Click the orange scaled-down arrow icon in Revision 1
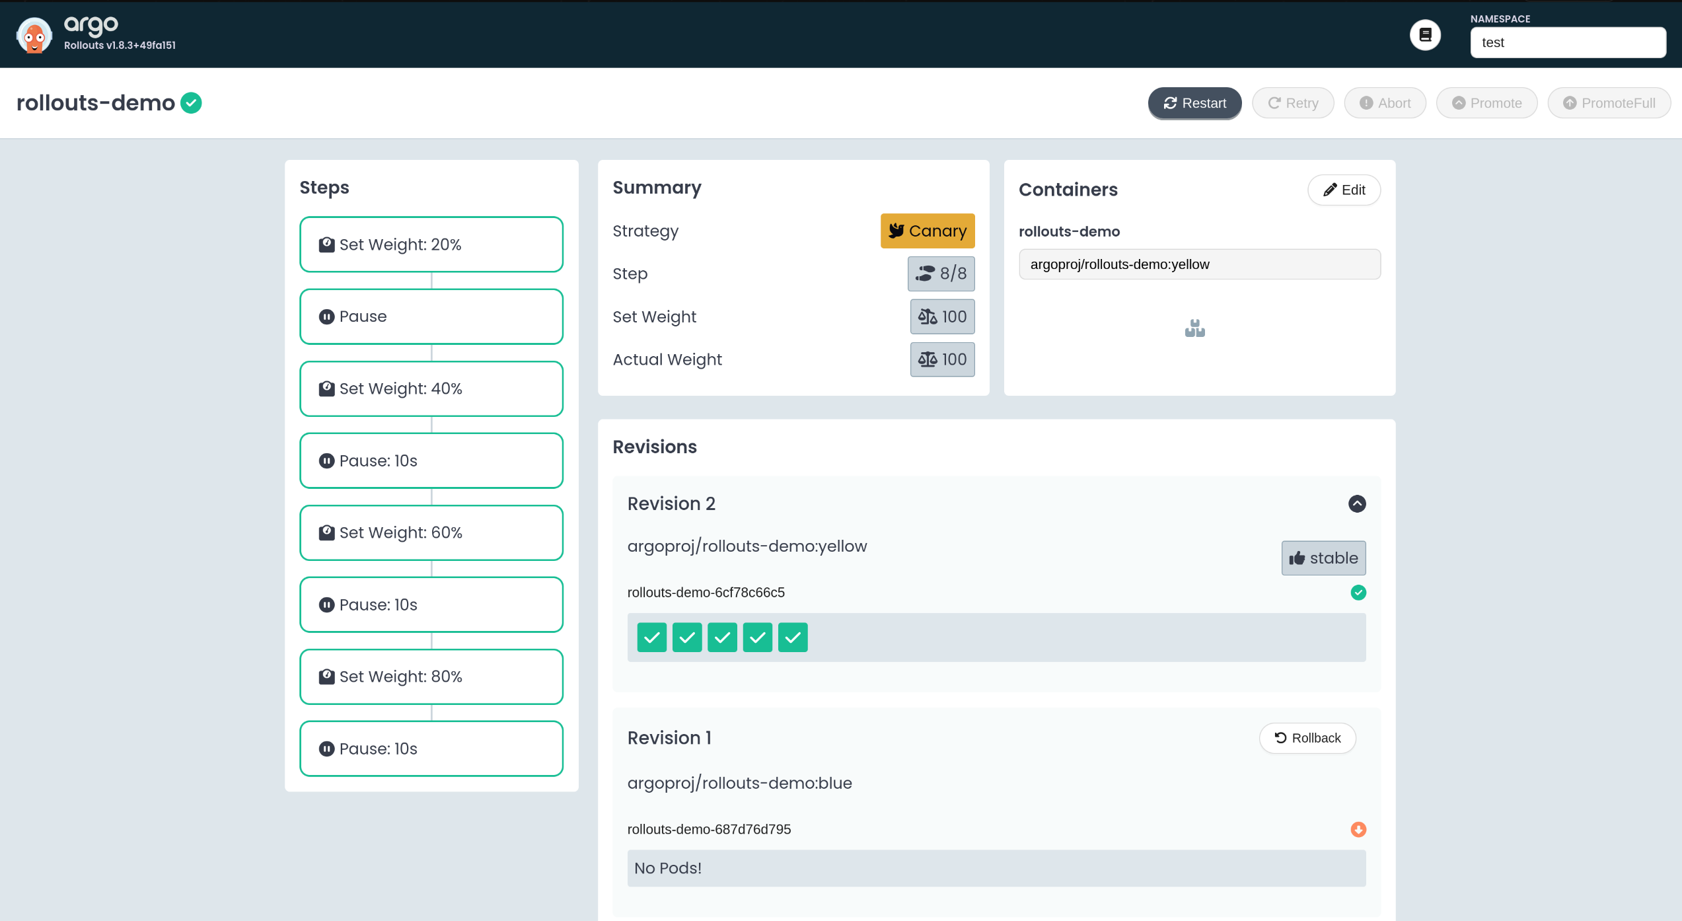This screenshot has height=921, width=1682. click(1358, 829)
